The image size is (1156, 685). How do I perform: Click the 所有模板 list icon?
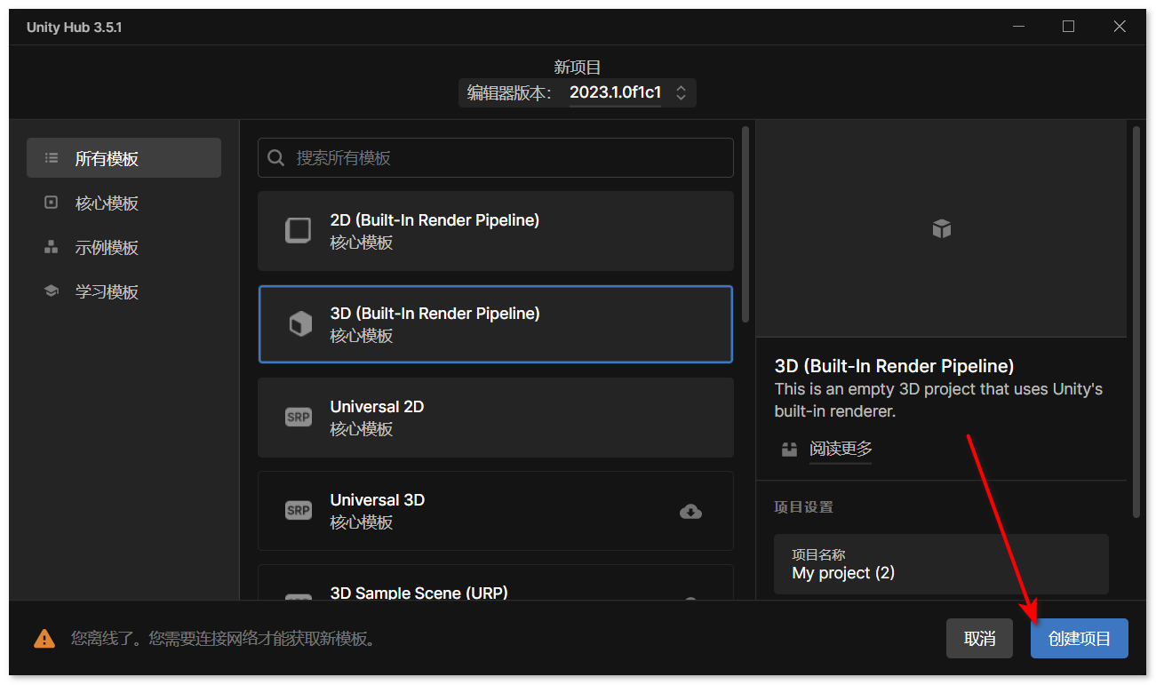52,158
